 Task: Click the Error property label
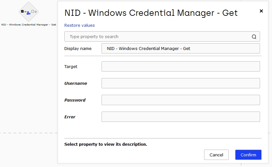[70, 117]
